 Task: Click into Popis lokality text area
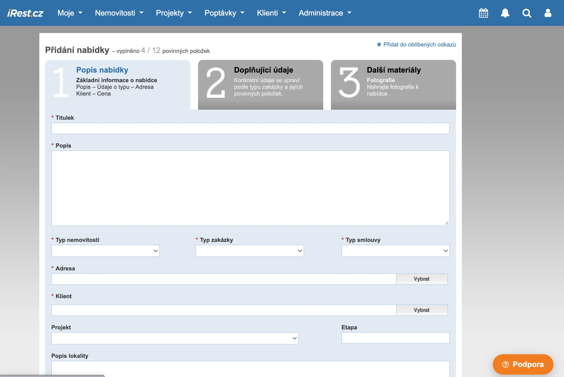click(250, 369)
